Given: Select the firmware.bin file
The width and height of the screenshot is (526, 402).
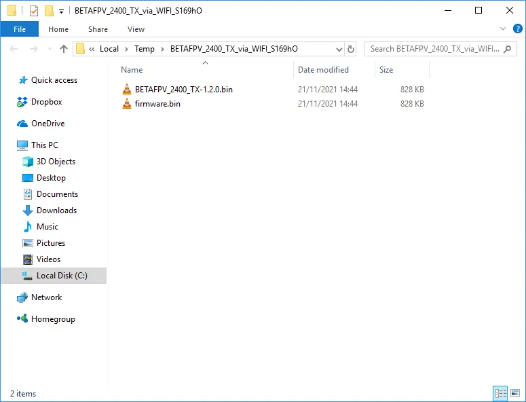Looking at the screenshot, I should click(x=157, y=104).
